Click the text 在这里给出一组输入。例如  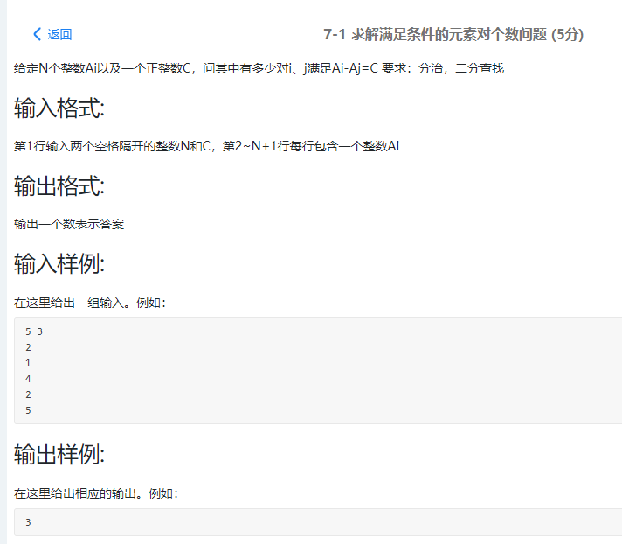tap(90, 303)
